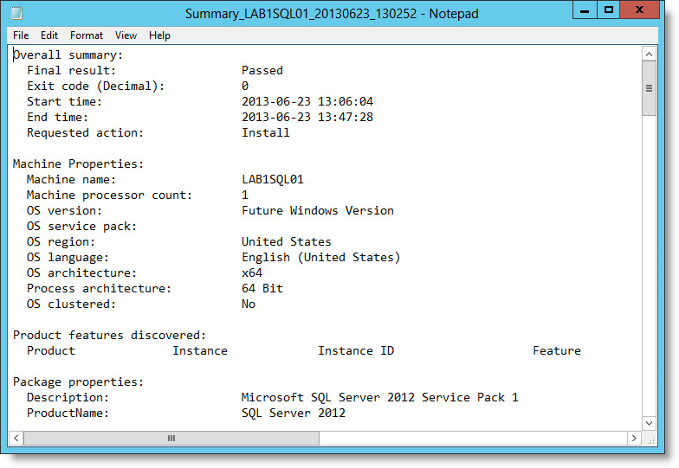
Task: Click the 'ProductName:' label
Action: coord(68,414)
